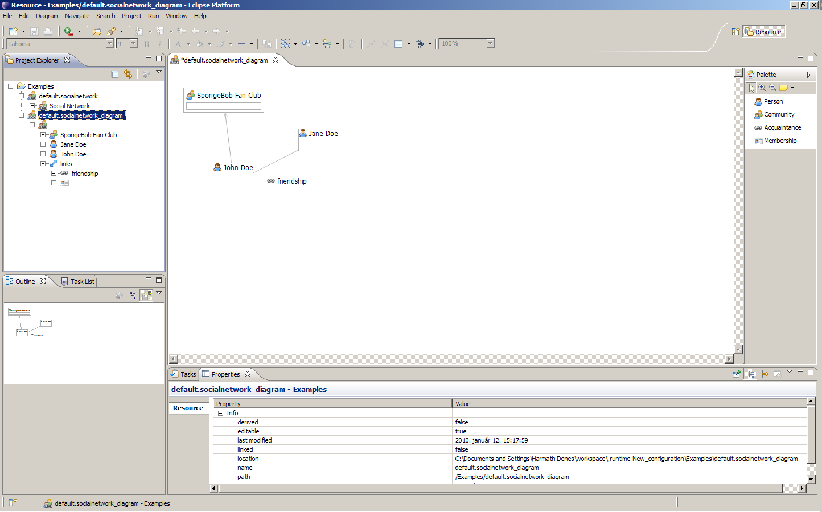Image resolution: width=822 pixels, height=512 pixels.
Task: Select the John Doe diagram node
Action: [x=233, y=174]
